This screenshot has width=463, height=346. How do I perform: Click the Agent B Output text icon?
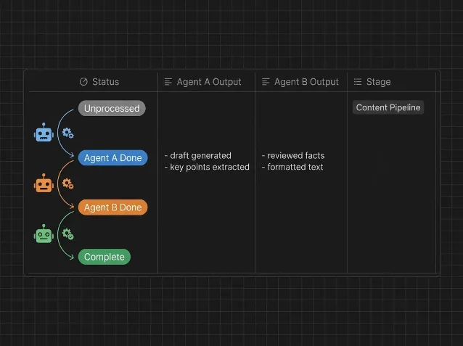(266, 82)
